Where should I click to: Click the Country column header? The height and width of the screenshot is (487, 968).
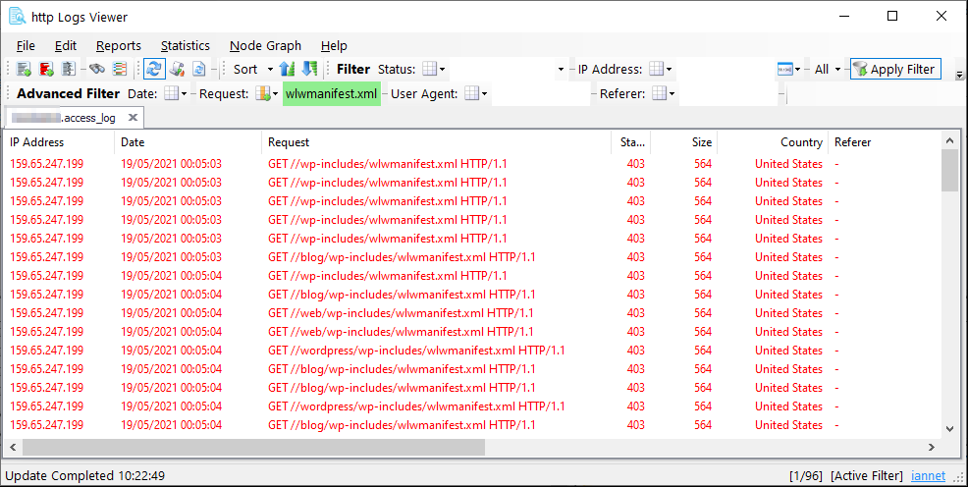[801, 142]
